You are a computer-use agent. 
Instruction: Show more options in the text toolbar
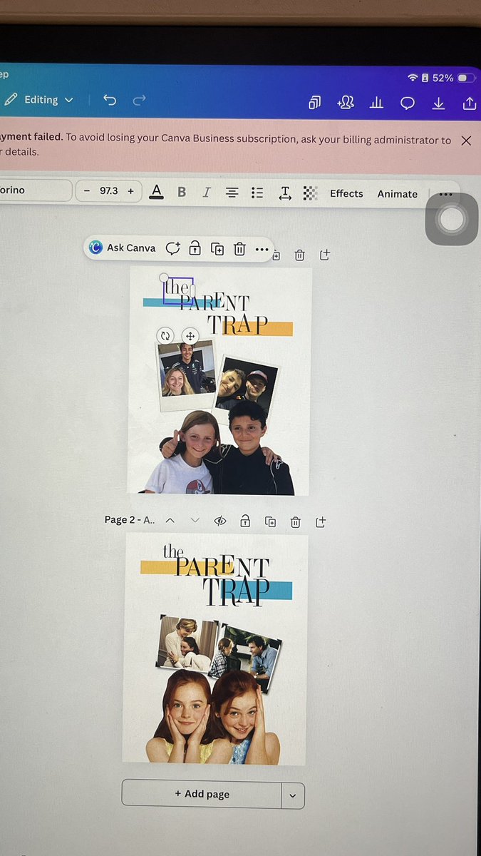tap(445, 194)
